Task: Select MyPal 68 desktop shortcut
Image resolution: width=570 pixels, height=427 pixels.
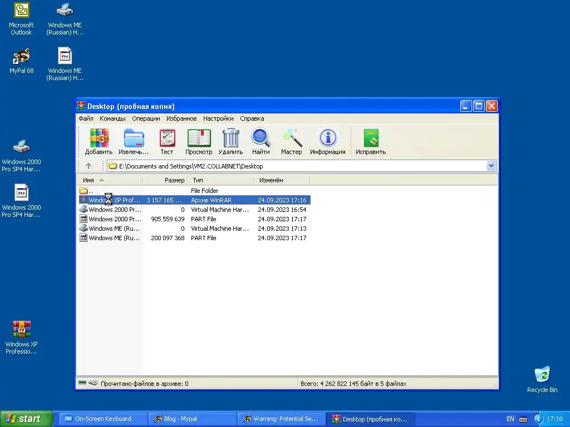Action: click(x=21, y=61)
